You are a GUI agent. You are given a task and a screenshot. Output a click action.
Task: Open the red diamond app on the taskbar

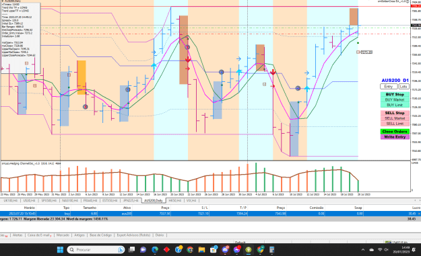(x=167, y=249)
